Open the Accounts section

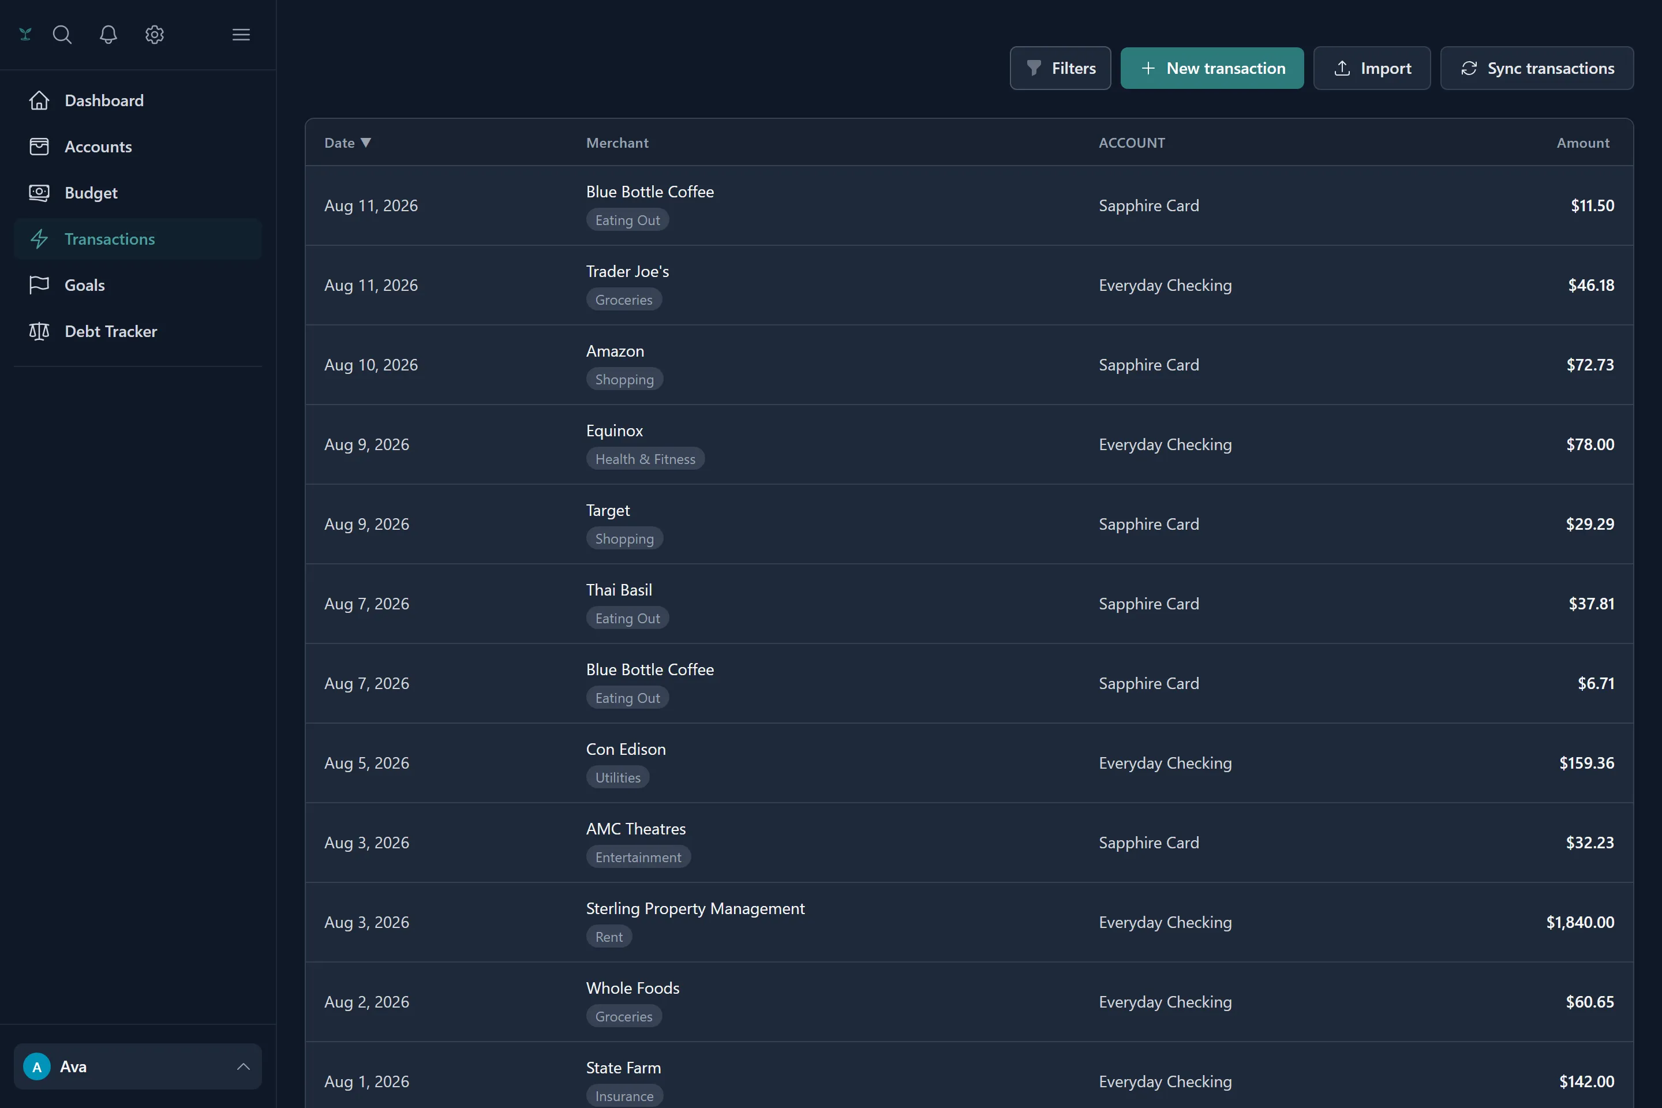138,146
